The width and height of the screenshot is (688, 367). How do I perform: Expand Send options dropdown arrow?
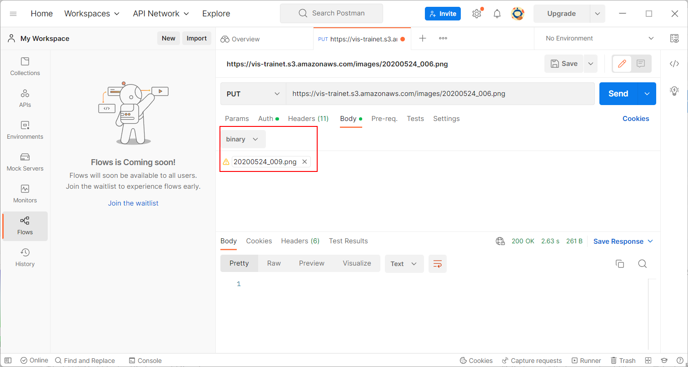647,94
